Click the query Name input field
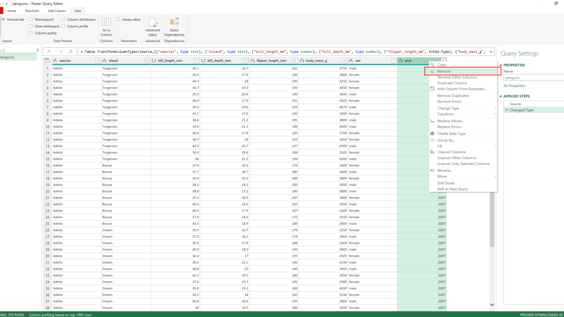Viewport: 564px width, 317px height. click(x=533, y=78)
